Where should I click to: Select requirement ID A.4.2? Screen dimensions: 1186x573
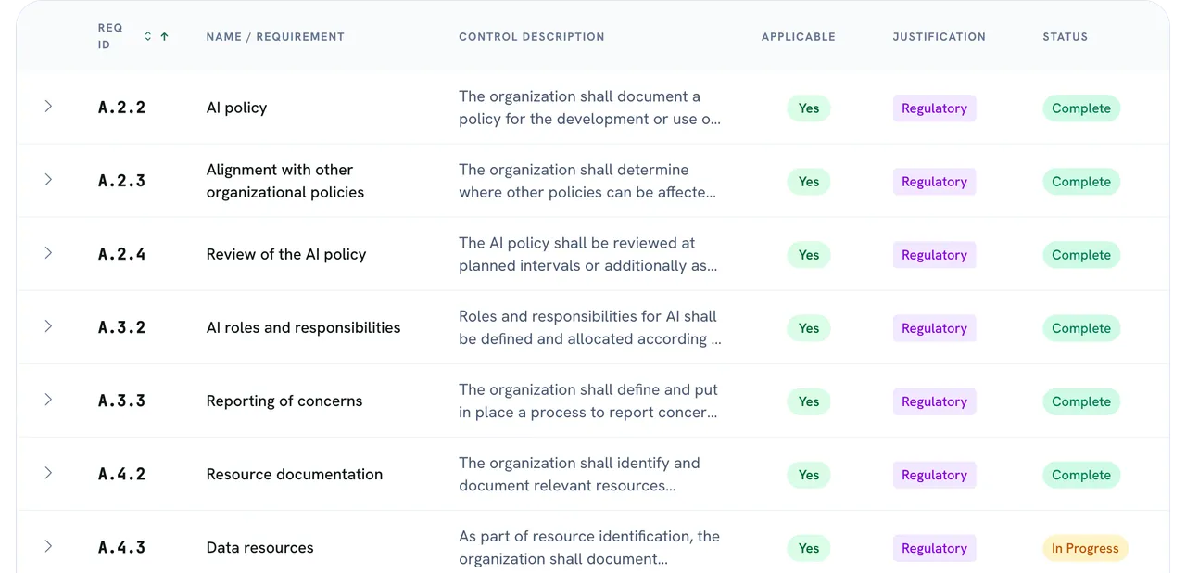122,474
